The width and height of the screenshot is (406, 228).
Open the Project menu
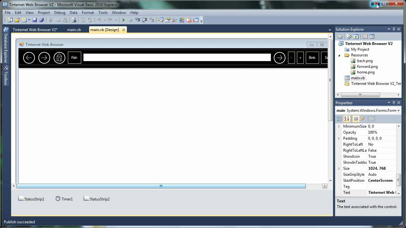coord(44,13)
